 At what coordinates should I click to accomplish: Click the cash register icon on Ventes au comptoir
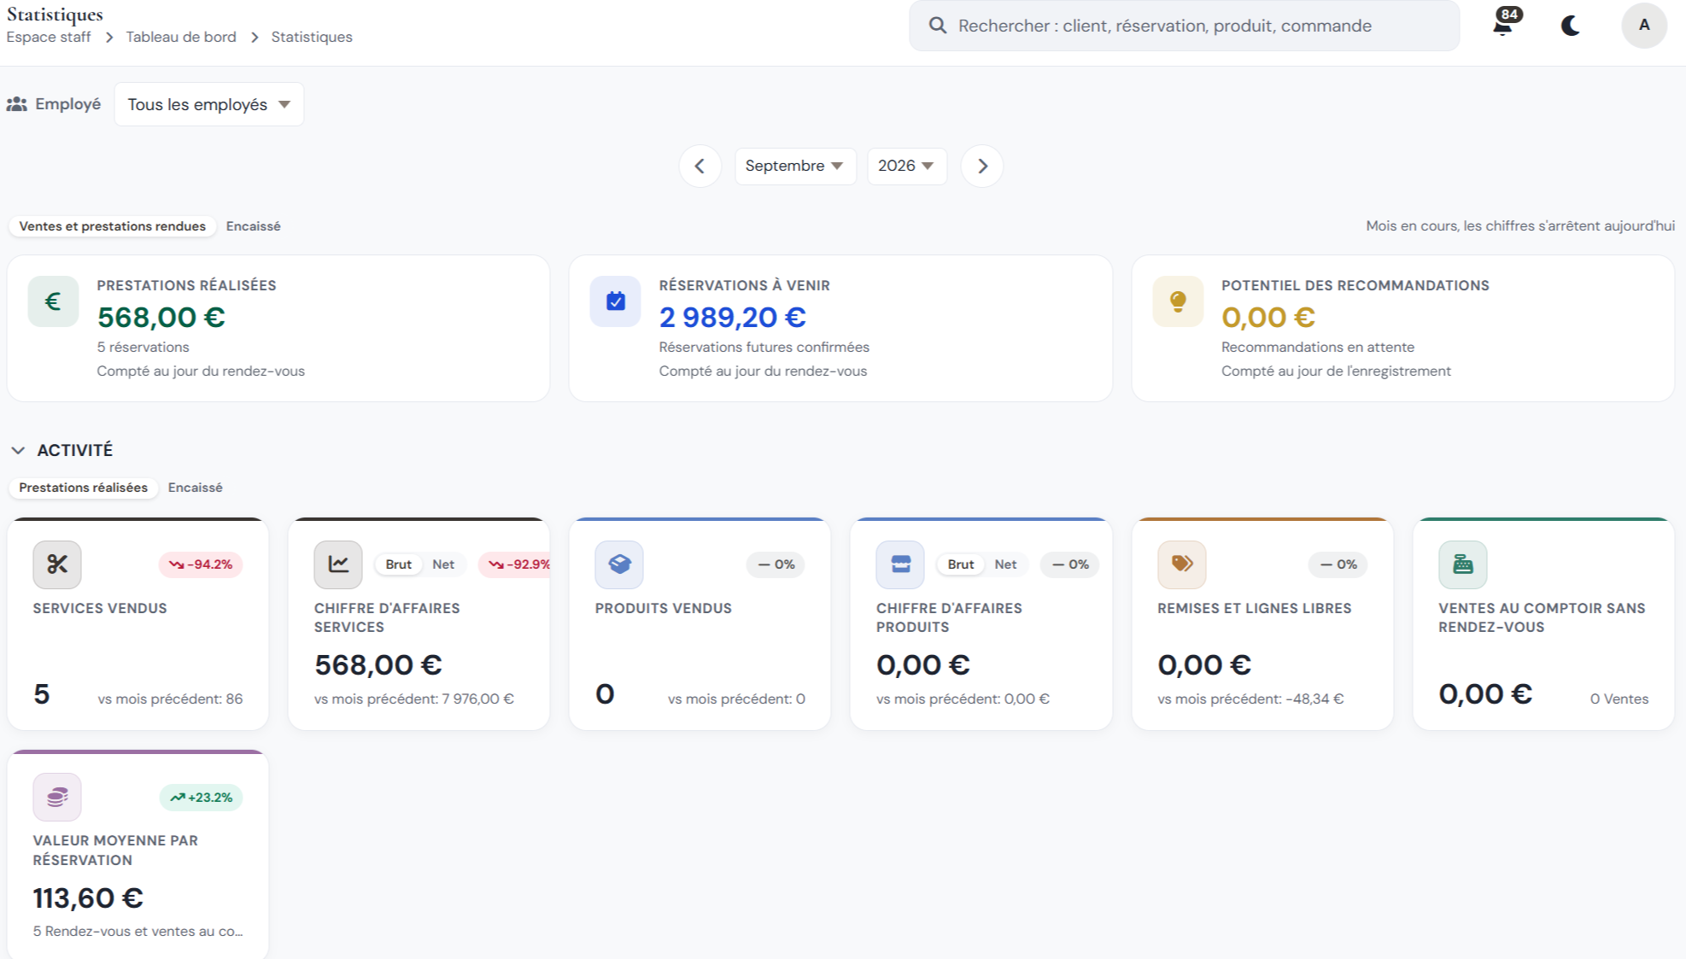1463,564
